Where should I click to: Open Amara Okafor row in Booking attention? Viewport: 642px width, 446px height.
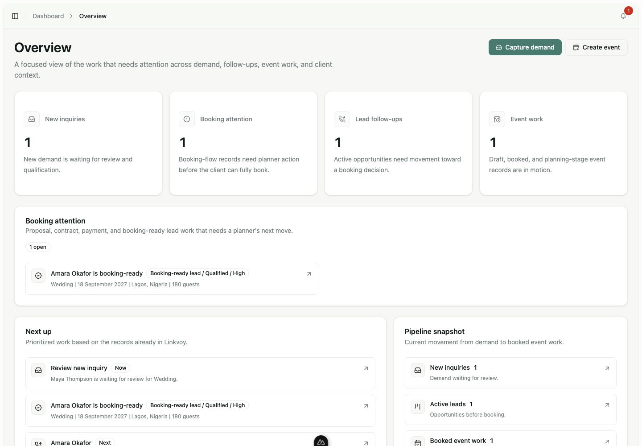point(172,279)
